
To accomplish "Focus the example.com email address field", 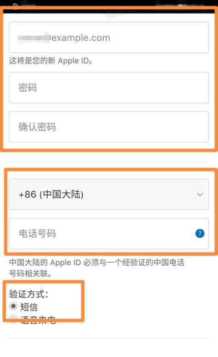I will (x=109, y=37).
